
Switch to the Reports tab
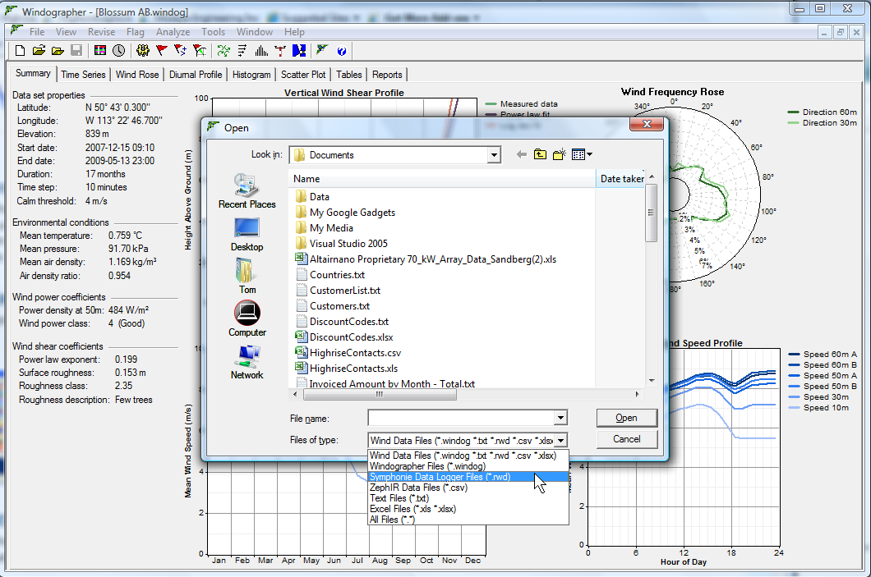(x=387, y=75)
